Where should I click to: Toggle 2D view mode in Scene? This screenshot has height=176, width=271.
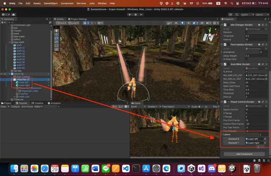pyautogui.click(x=176, y=23)
